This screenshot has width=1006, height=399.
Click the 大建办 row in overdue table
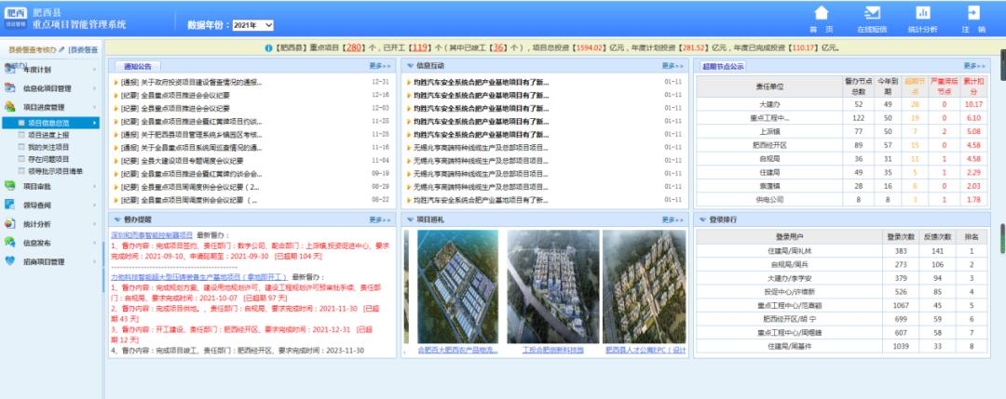pyautogui.click(x=768, y=105)
